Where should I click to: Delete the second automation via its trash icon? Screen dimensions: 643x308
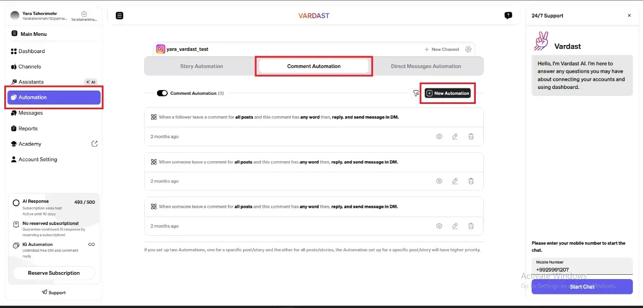click(471, 181)
